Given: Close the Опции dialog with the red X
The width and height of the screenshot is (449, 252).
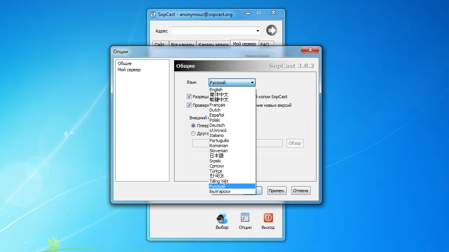Looking at the screenshot, I should [310, 50].
